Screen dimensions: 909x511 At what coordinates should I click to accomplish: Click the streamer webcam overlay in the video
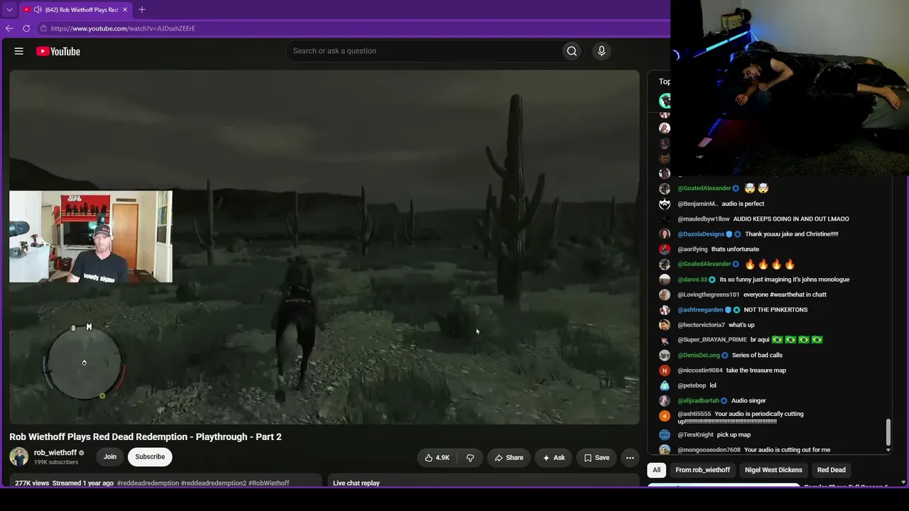(91, 236)
